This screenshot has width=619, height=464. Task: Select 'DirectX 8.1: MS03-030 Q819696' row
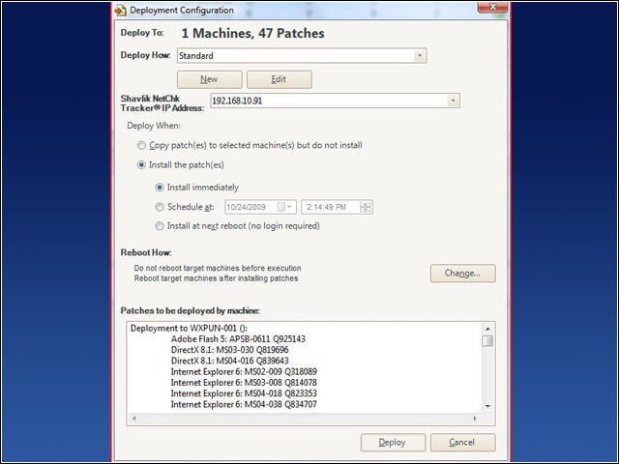[x=230, y=350]
